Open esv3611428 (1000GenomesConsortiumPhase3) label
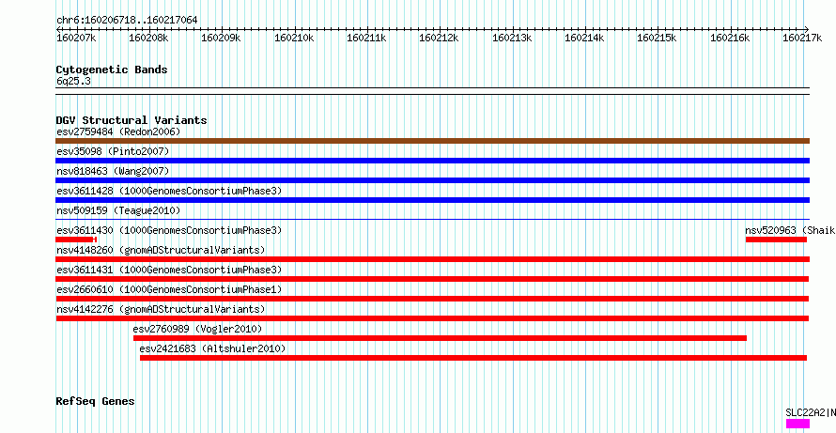The height and width of the screenshot is (433, 836). coord(169,191)
